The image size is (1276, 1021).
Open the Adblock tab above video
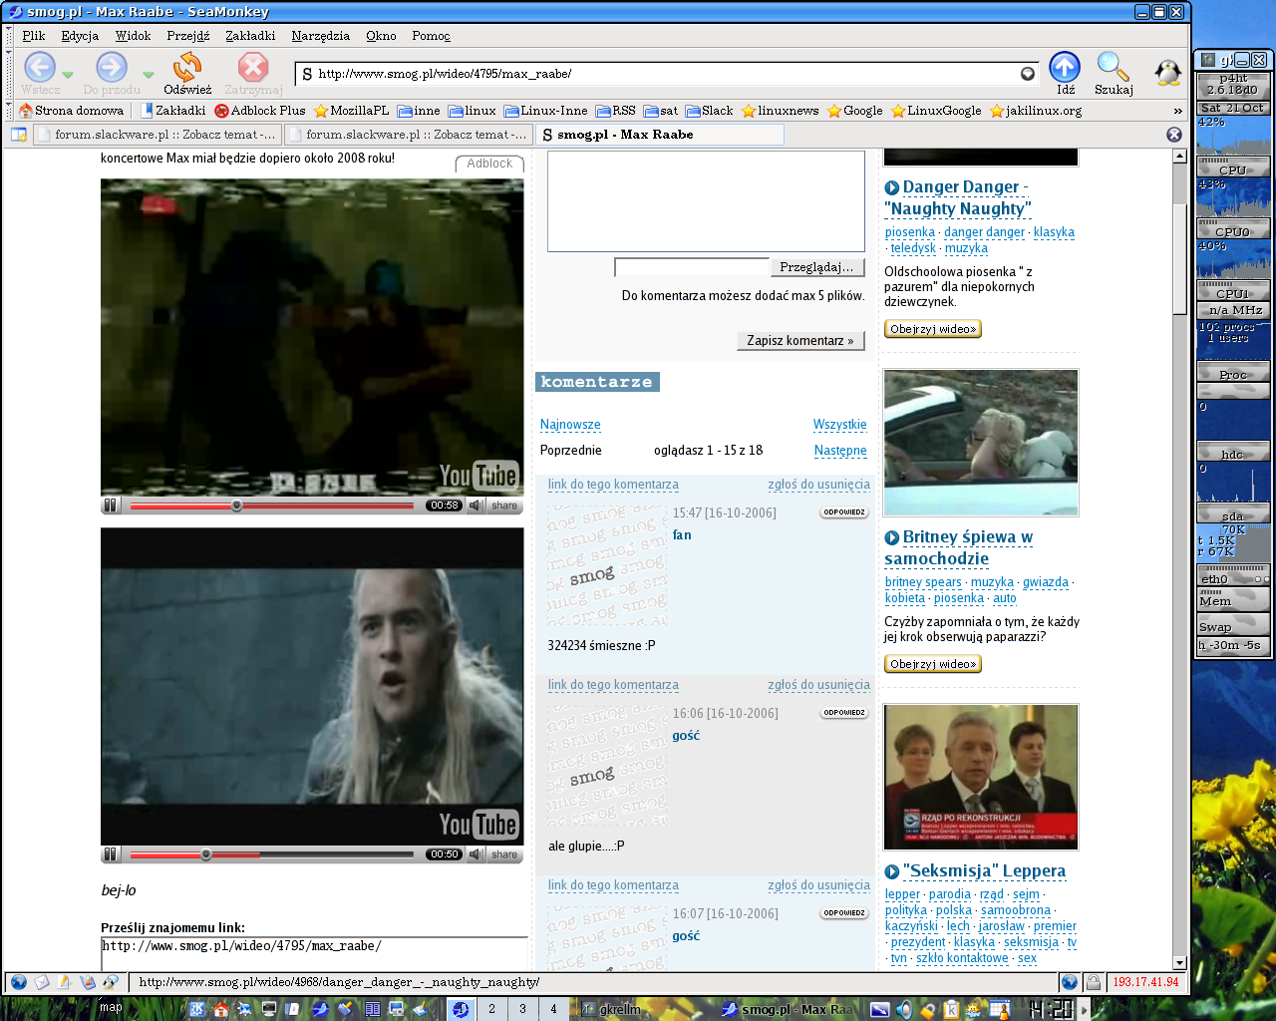pos(489,164)
